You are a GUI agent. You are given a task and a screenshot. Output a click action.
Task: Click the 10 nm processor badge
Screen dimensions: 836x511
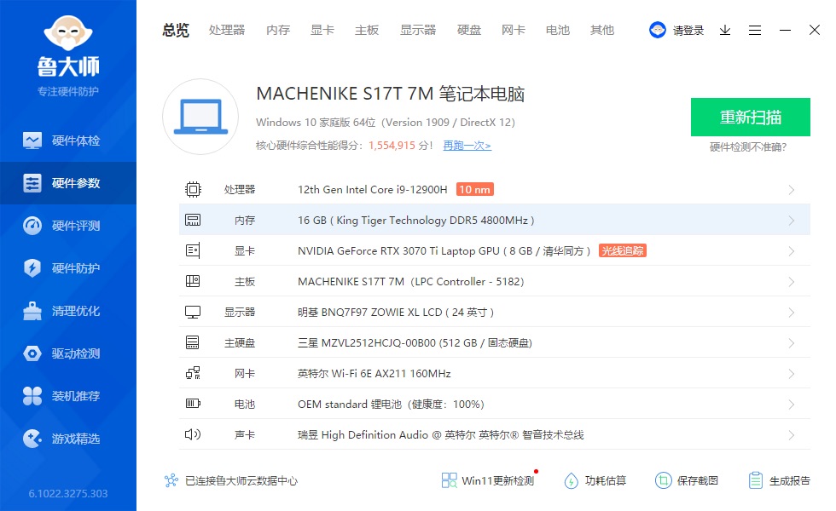(x=475, y=189)
